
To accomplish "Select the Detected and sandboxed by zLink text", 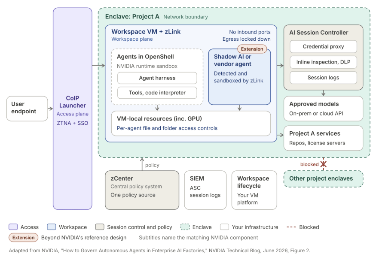I will pos(238,77).
